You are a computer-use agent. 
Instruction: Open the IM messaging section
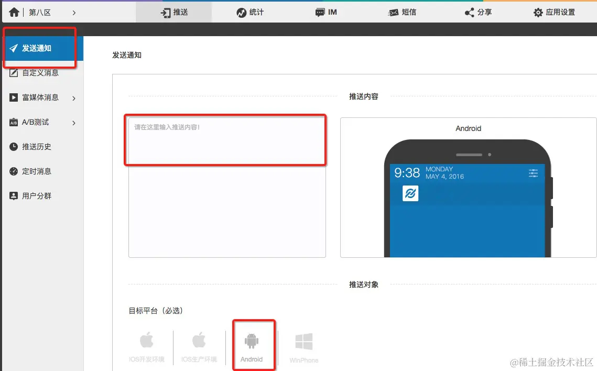click(x=326, y=12)
